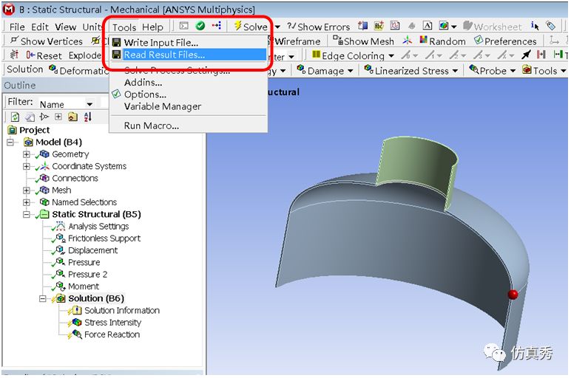Open the Solve dropdown arrow
Image resolution: width=571 pixels, height=378 pixels.
[277, 27]
